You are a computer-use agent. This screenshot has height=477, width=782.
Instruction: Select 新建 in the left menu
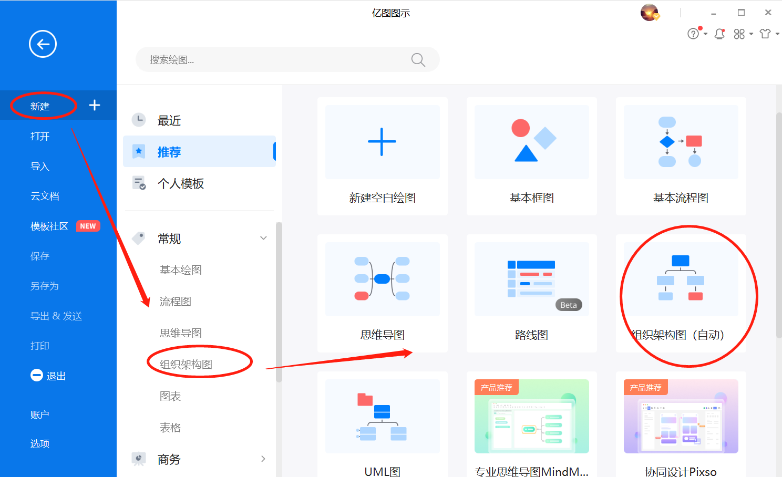40,106
